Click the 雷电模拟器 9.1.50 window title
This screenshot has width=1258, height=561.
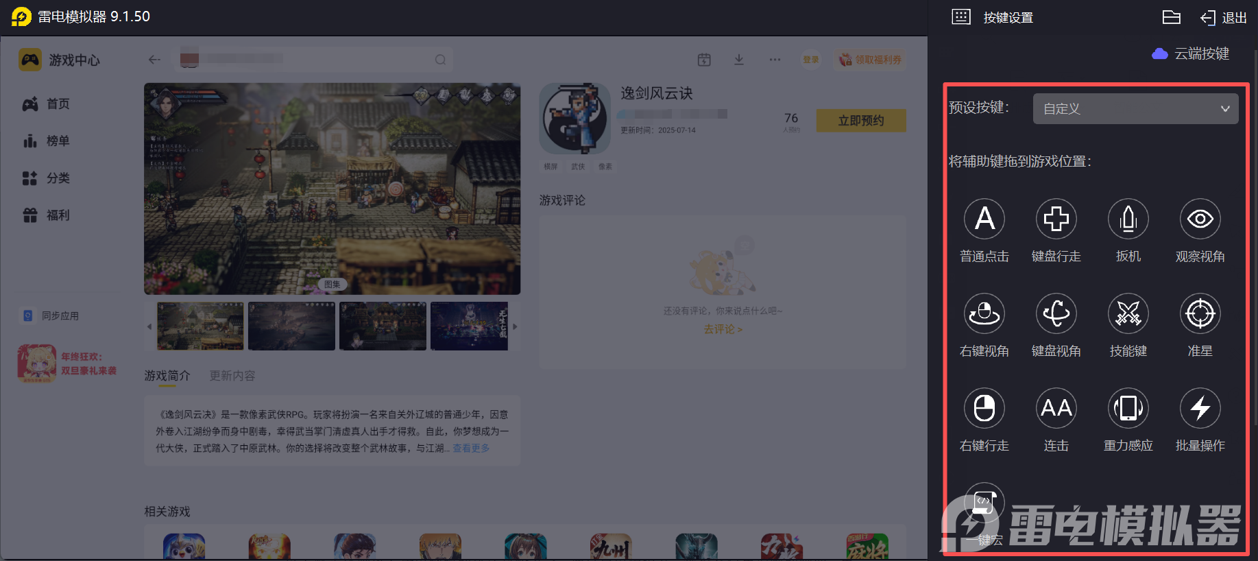click(94, 16)
